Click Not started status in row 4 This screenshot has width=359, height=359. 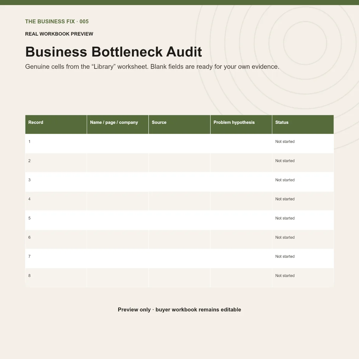[x=285, y=199]
